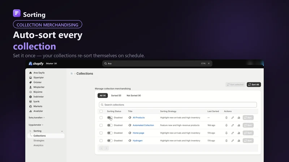
Task: Click the analytics chart icon for All Products
Action: point(239,118)
